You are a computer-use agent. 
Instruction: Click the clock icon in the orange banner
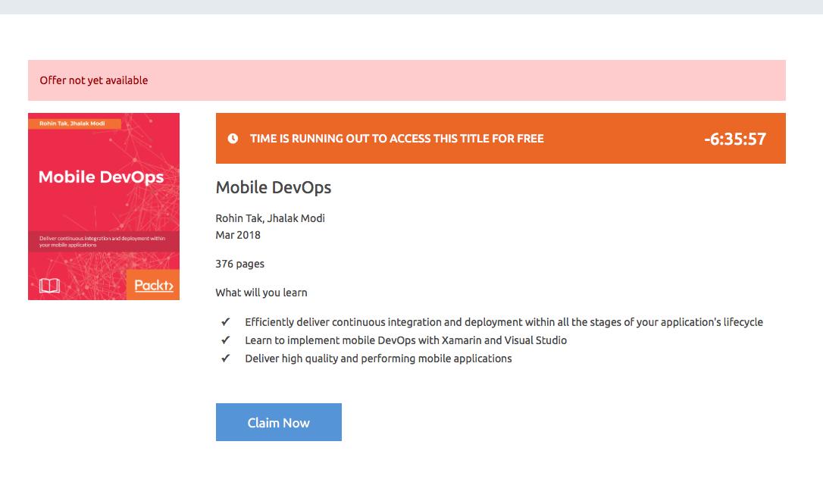(233, 139)
